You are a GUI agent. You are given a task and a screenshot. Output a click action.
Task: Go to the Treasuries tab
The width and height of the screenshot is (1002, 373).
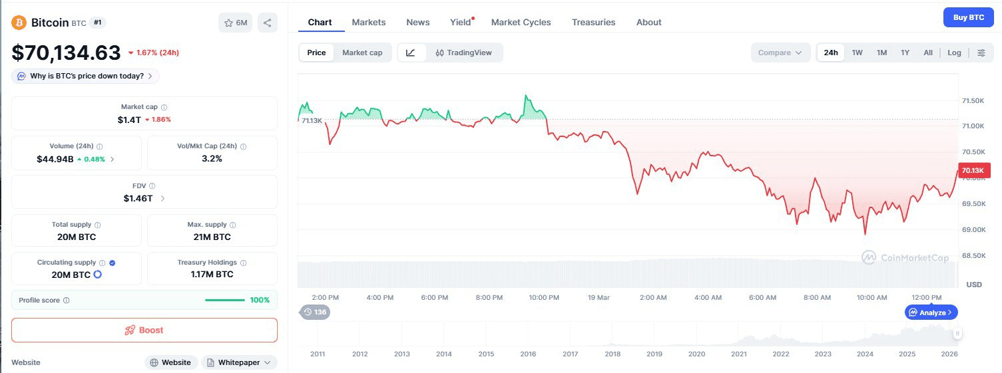(593, 22)
